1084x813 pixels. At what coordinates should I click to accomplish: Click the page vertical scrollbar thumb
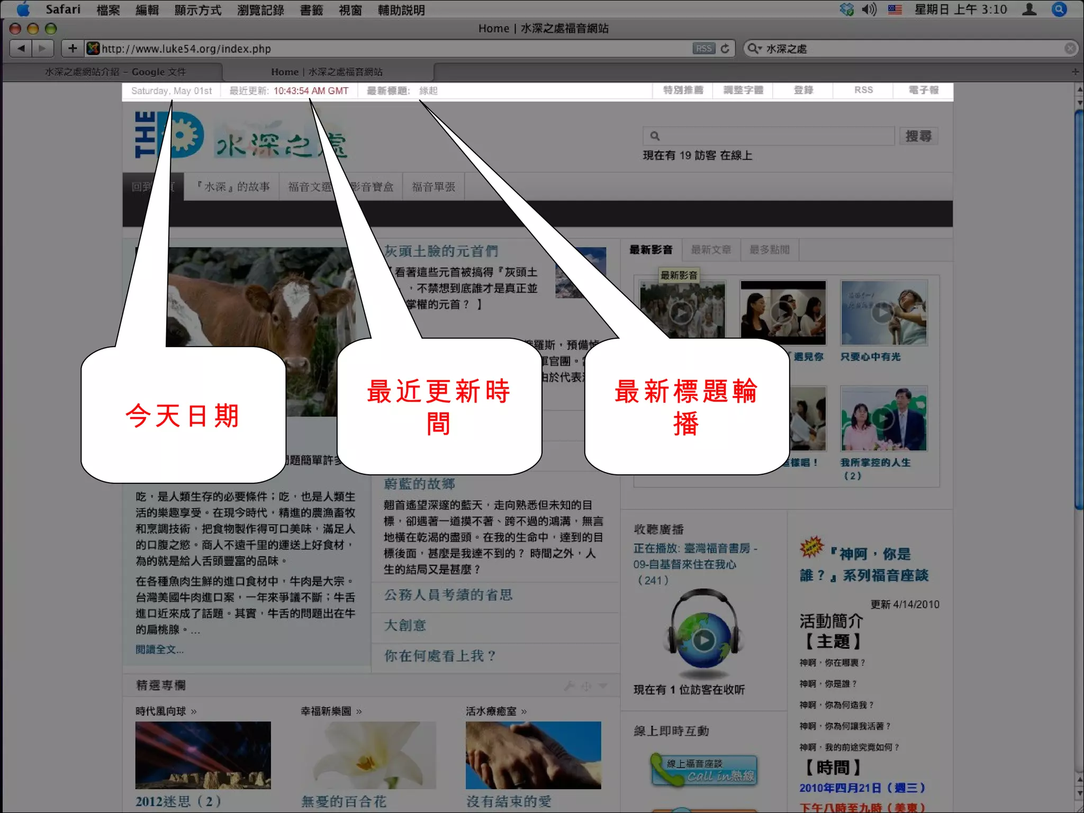[1079, 310]
